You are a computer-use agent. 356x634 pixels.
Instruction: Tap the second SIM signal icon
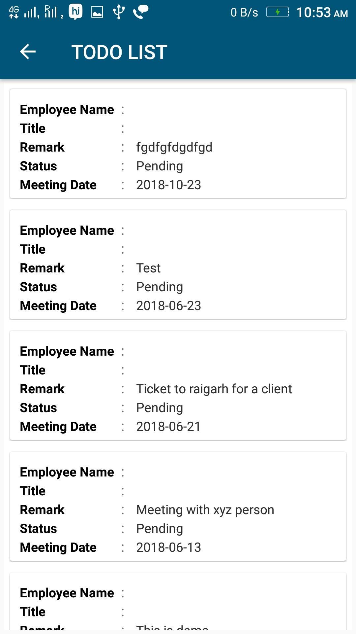[54, 12]
